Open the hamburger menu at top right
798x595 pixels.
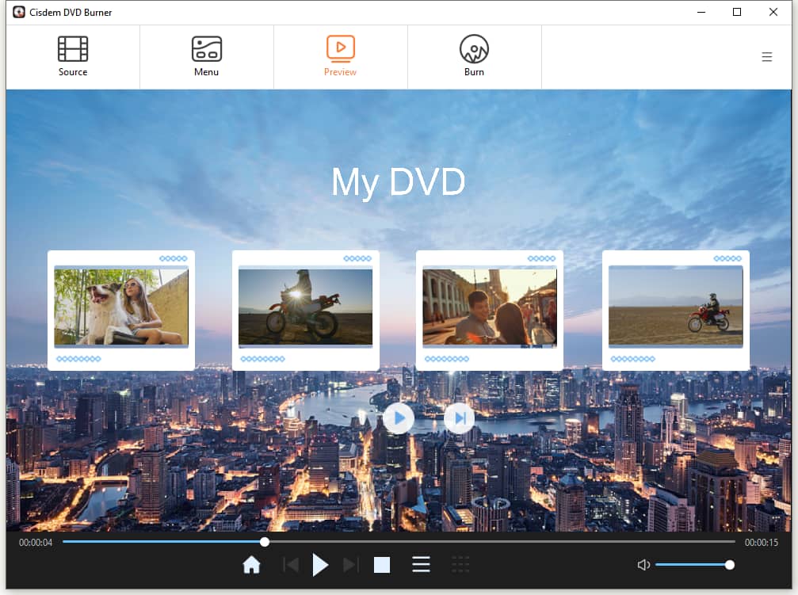(x=766, y=56)
